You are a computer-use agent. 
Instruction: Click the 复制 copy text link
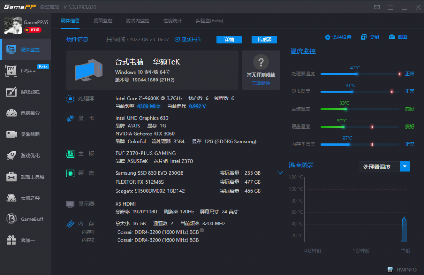point(374,37)
